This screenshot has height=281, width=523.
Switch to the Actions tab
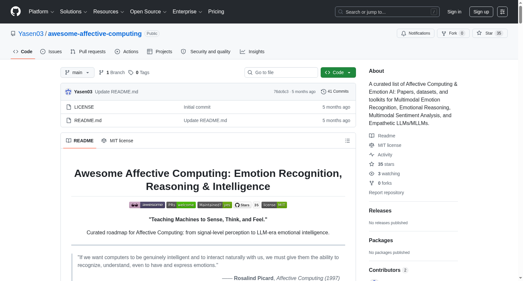pos(127,52)
